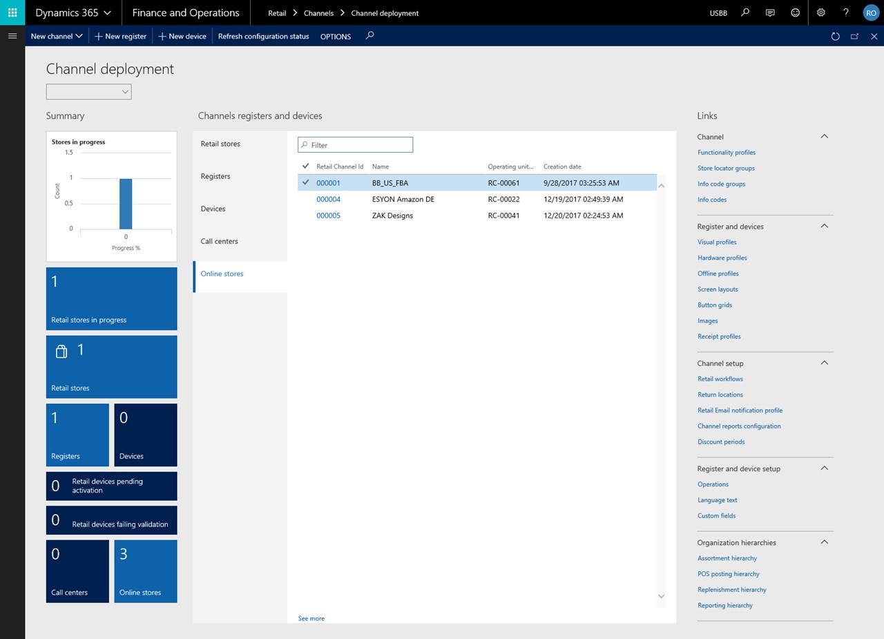Open Screen layouts link

pyautogui.click(x=718, y=289)
